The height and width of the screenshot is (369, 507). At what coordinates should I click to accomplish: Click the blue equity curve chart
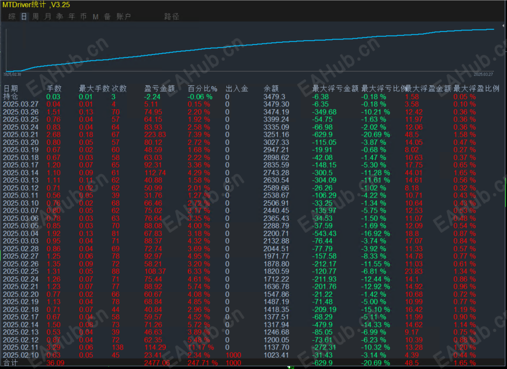(250, 49)
